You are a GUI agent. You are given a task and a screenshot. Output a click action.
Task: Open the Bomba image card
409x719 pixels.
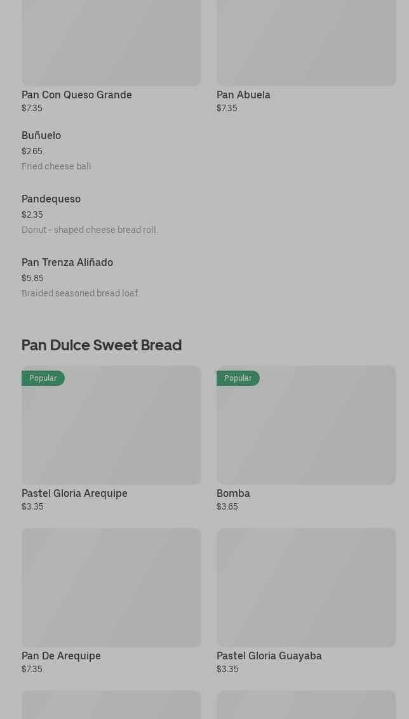click(x=306, y=432)
